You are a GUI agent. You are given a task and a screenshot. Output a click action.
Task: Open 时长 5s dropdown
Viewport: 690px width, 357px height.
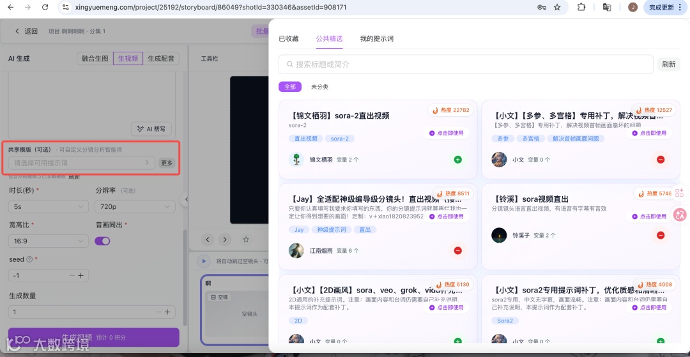49,206
